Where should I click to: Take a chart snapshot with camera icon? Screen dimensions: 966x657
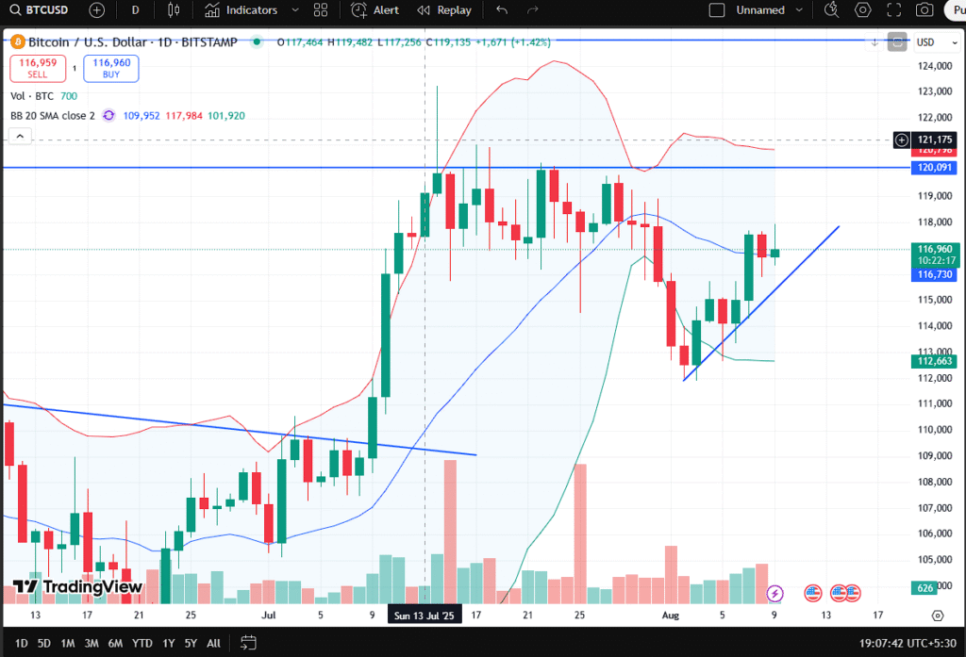pyautogui.click(x=924, y=9)
